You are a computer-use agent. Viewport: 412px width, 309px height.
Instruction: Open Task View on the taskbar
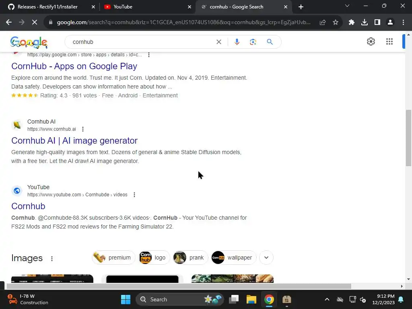(234, 299)
